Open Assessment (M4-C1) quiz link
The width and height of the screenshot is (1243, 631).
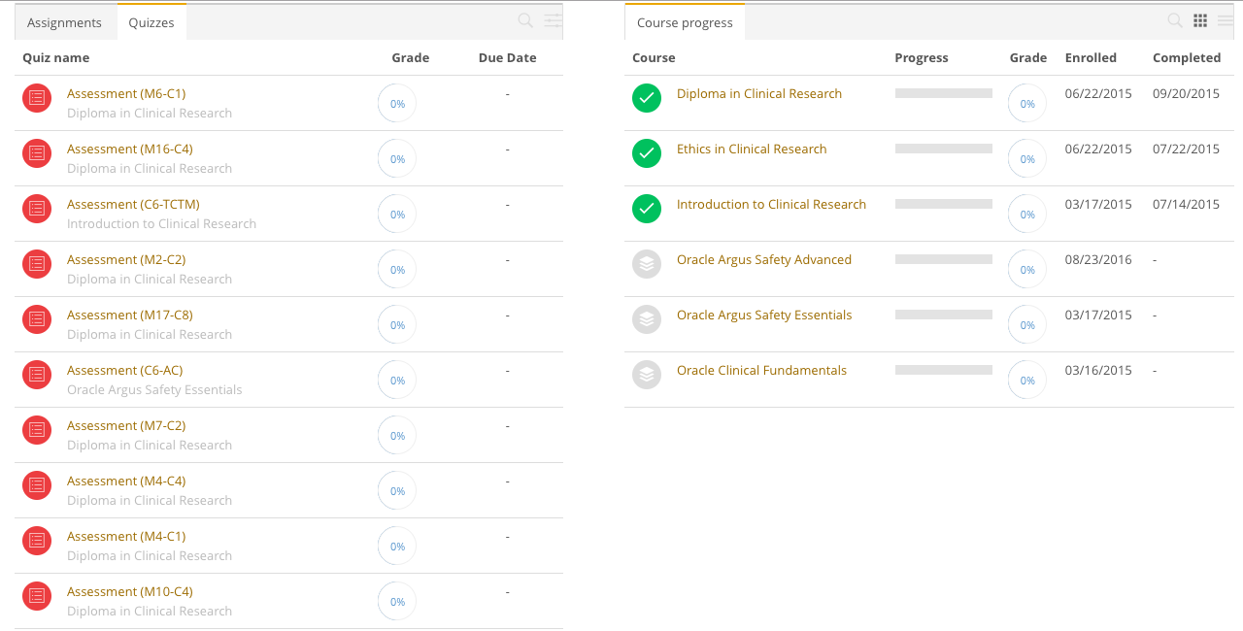(x=126, y=536)
